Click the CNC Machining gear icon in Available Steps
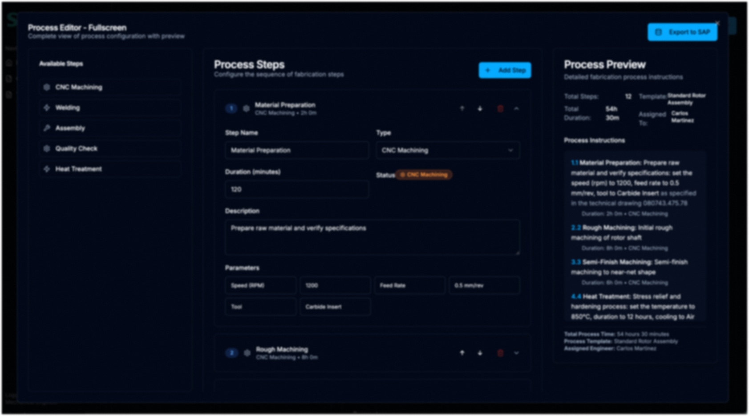This screenshot has width=749, height=416. (x=47, y=87)
